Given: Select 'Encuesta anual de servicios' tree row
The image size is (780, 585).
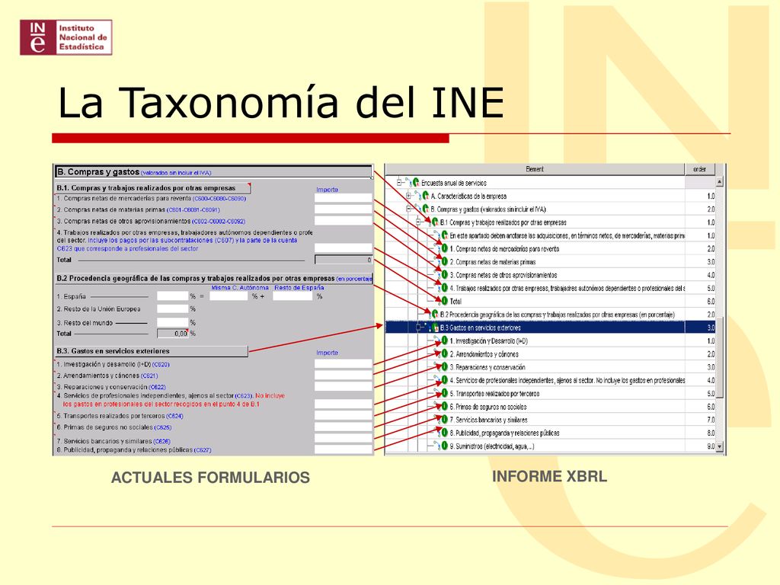Looking at the screenshot, I should click(x=551, y=183).
